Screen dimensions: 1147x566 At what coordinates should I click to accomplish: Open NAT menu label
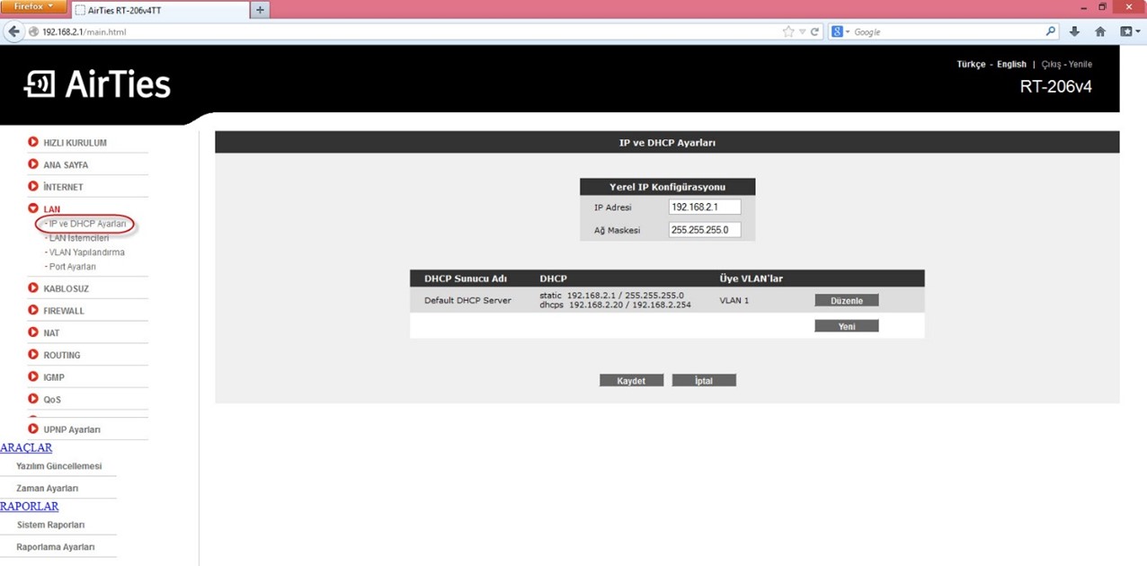51,333
